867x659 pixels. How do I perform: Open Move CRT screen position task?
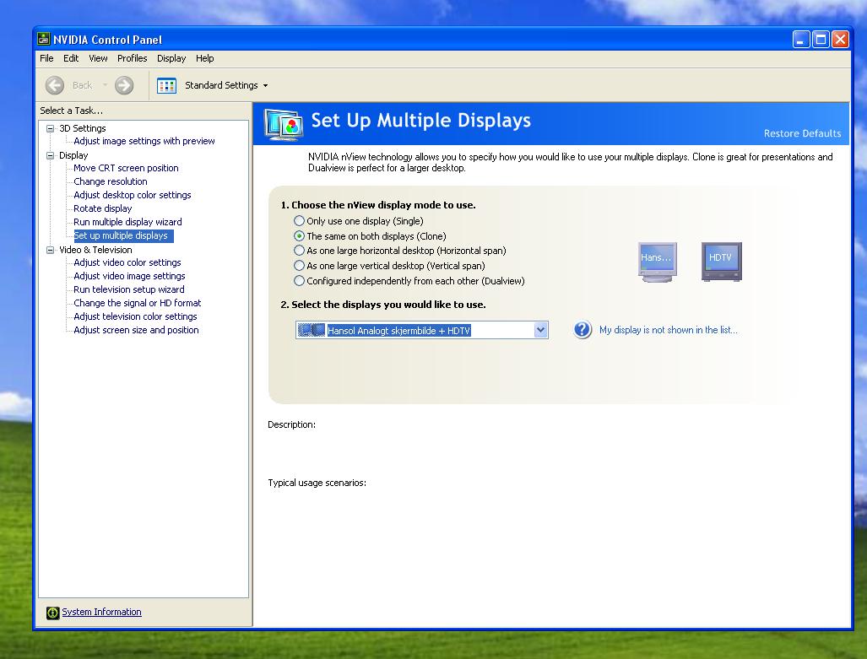pyautogui.click(x=126, y=168)
